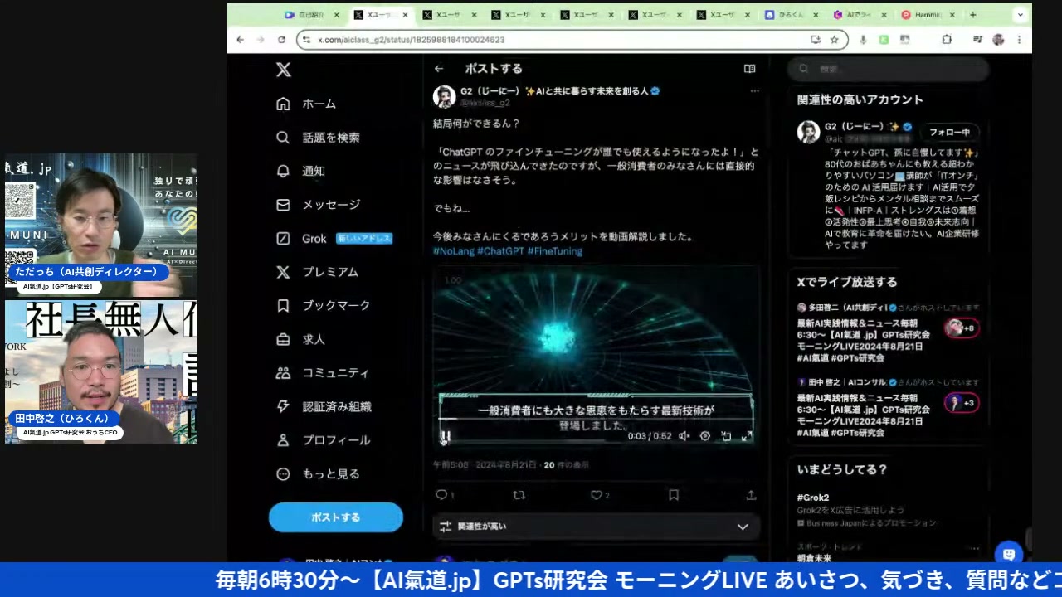The height and width of the screenshot is (597, 1062).
Task: Click the install app icon in address bar
Action: pos(816,40)
